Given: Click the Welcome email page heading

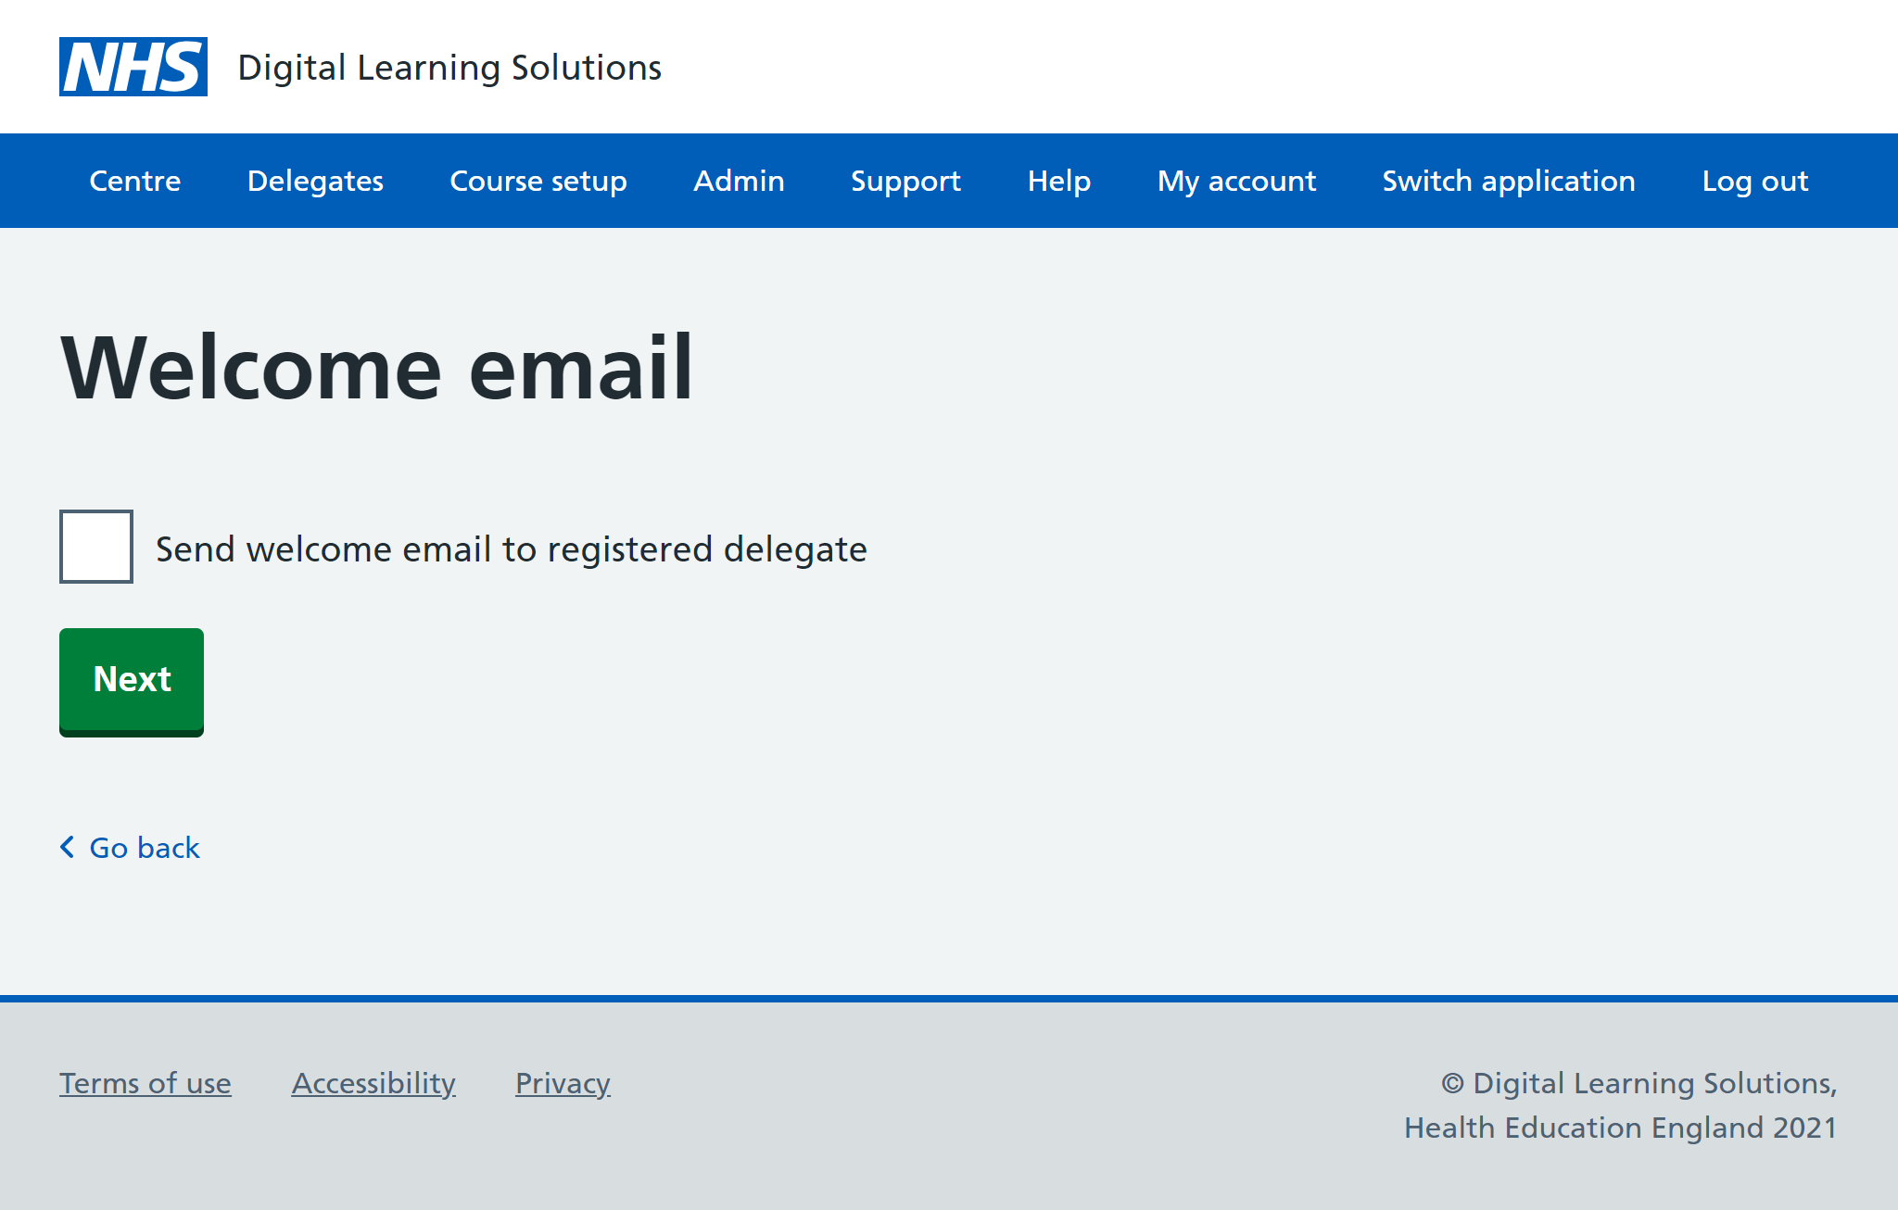Looking at the screenshot, I should click(377, 368).
